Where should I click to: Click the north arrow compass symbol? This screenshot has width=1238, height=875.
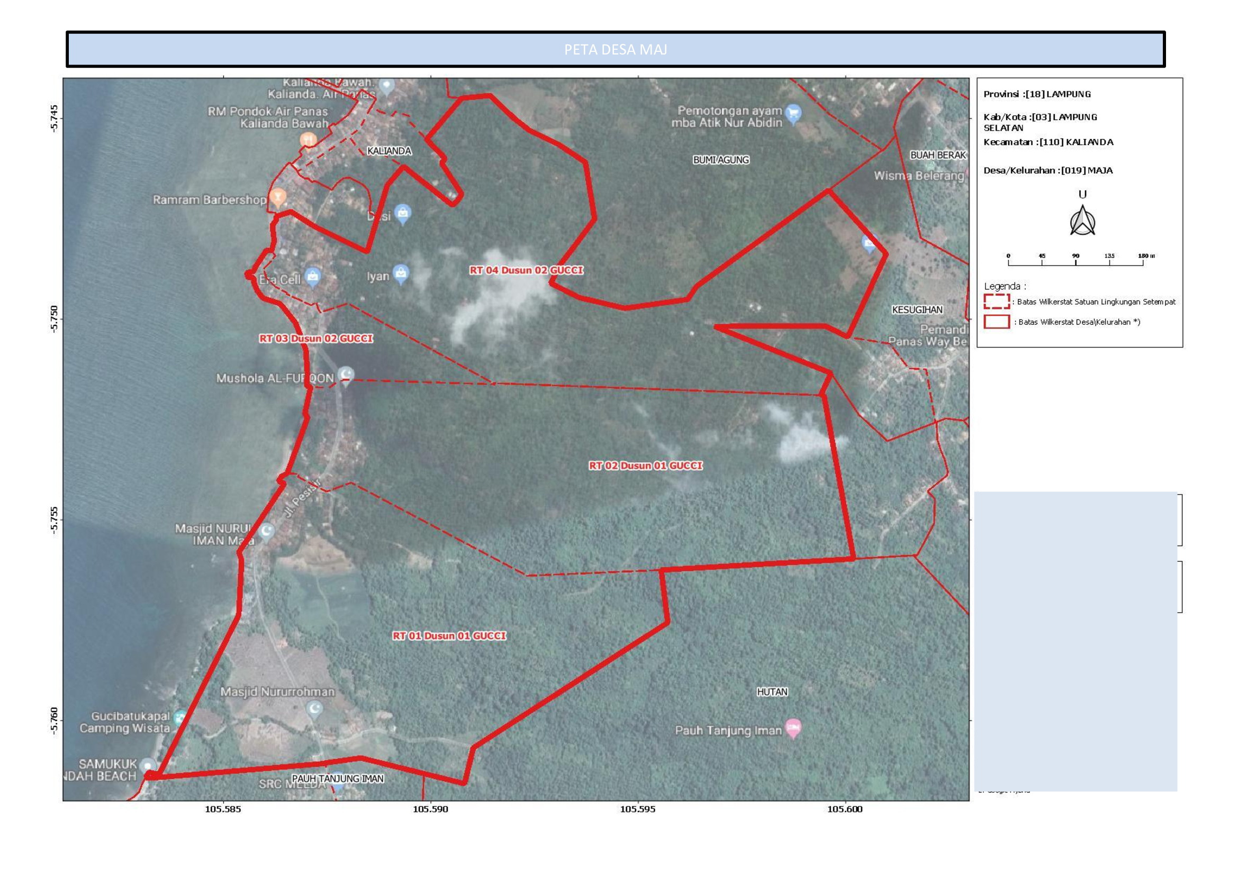point(1082,222)
